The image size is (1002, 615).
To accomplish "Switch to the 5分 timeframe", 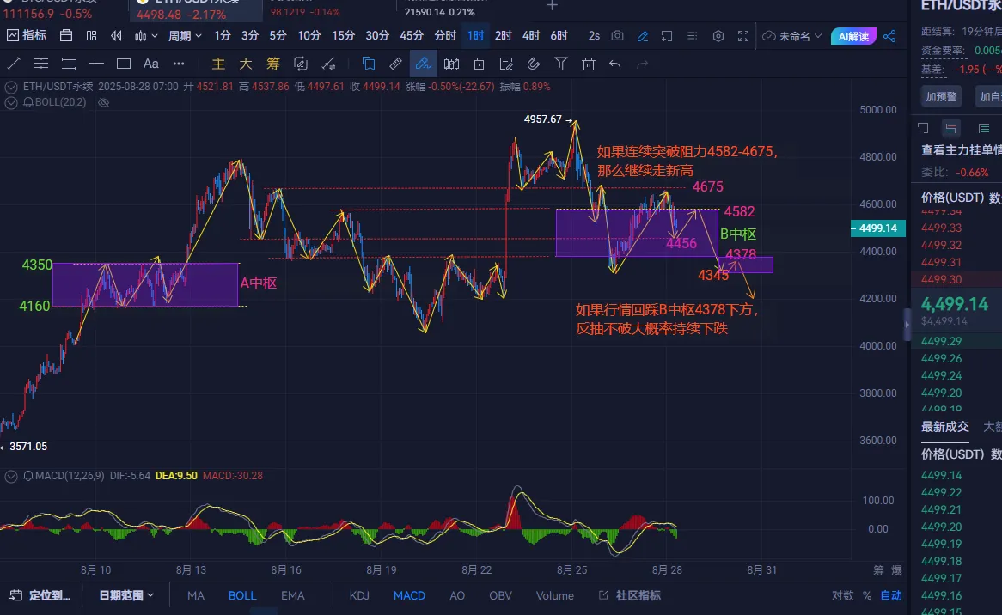I will [x=278, y=36].
